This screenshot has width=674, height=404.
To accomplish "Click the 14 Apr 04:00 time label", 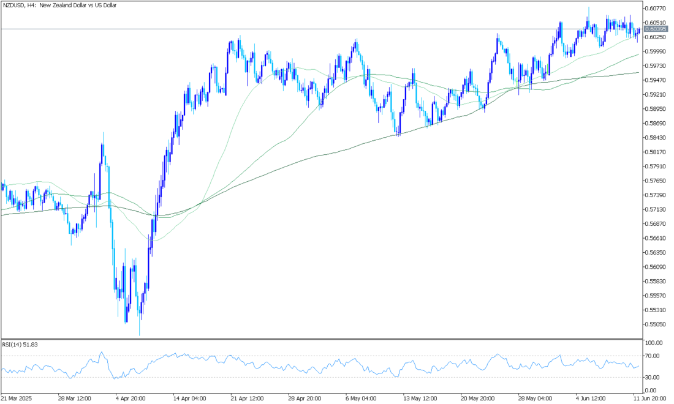I will point(189,398).
